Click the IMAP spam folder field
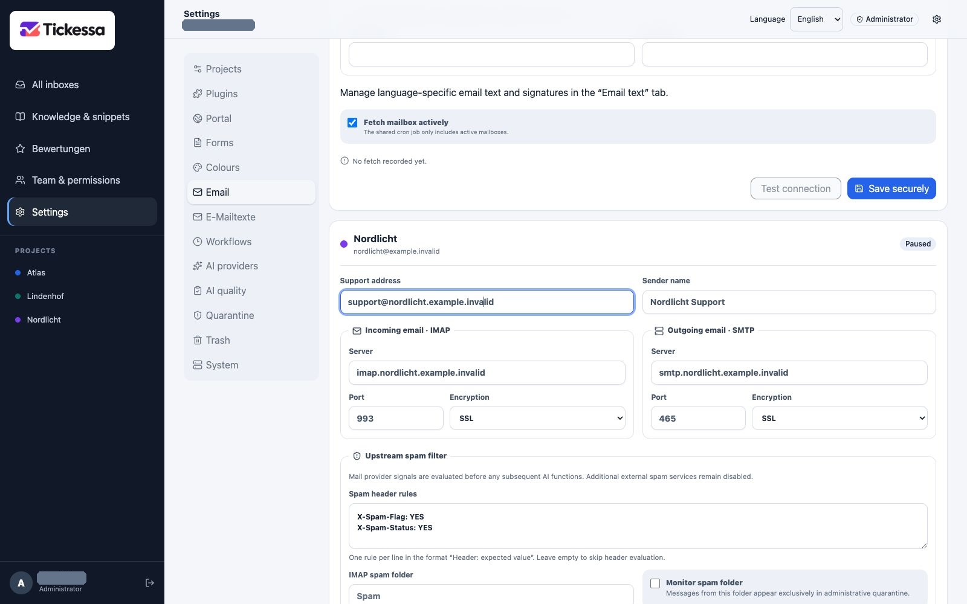 click(x=491, y=595)
